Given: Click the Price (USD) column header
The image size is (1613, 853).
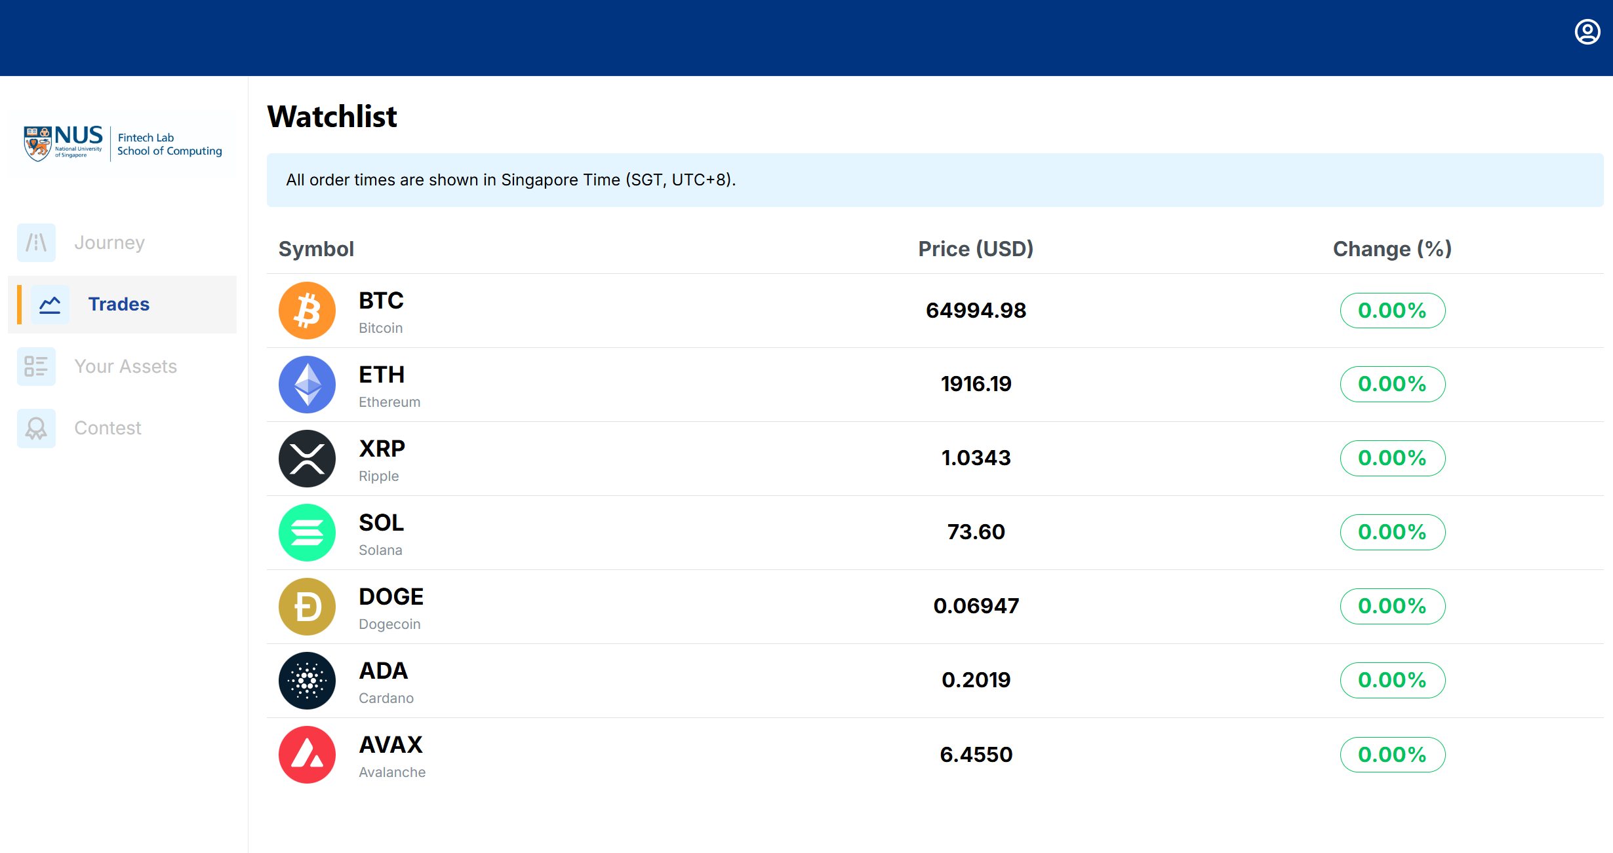Looking at the screenshot, I should [976, 249].
